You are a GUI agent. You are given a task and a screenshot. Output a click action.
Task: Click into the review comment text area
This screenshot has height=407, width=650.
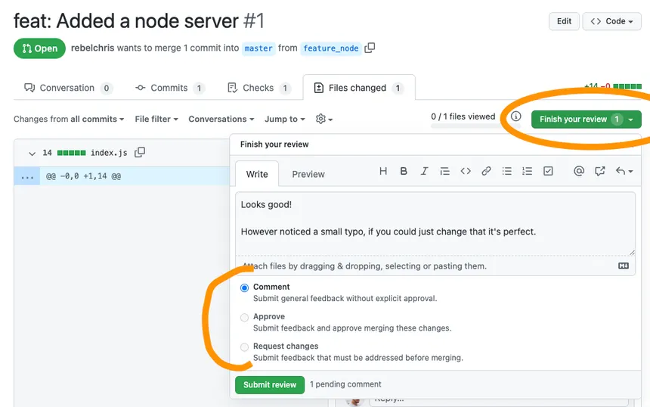pyautogui.click(x=435, y=224)
